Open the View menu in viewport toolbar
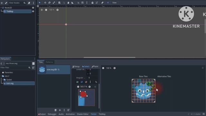The image size is (206, 116). tap(114, 3)
